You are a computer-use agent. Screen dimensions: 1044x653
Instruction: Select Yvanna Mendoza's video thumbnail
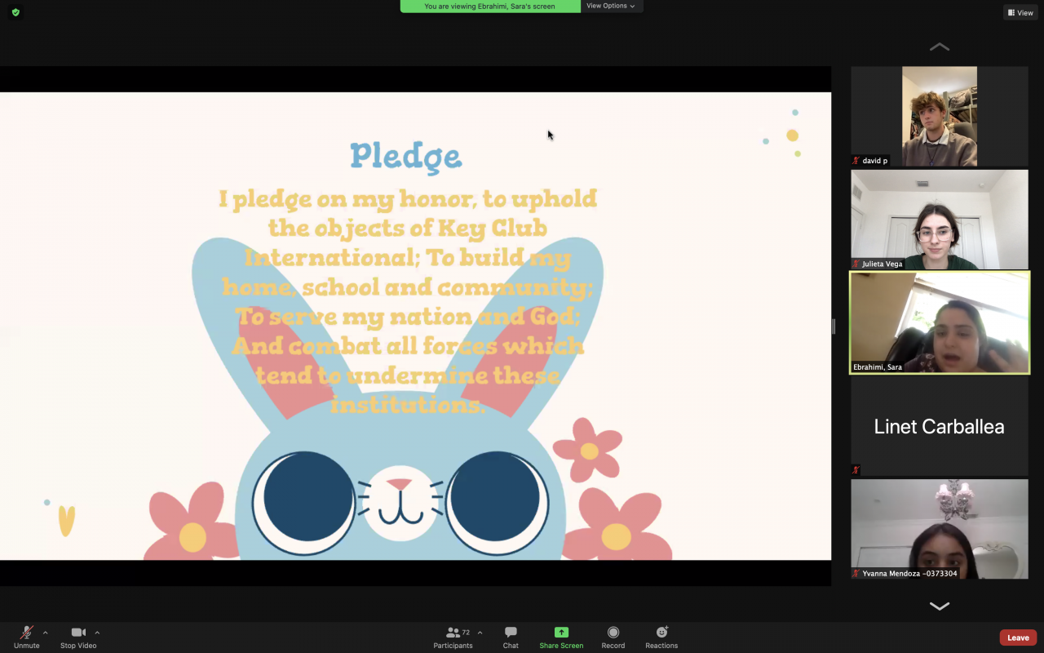pos(940,529)
